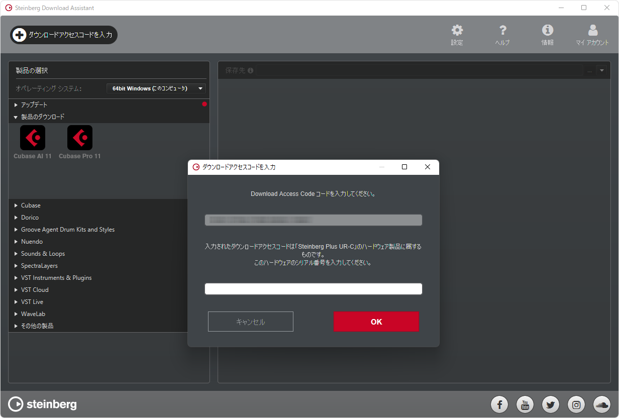Maximize the access code dialog
Viewport: 619px width, 418px height.
[x=404, y=167]
